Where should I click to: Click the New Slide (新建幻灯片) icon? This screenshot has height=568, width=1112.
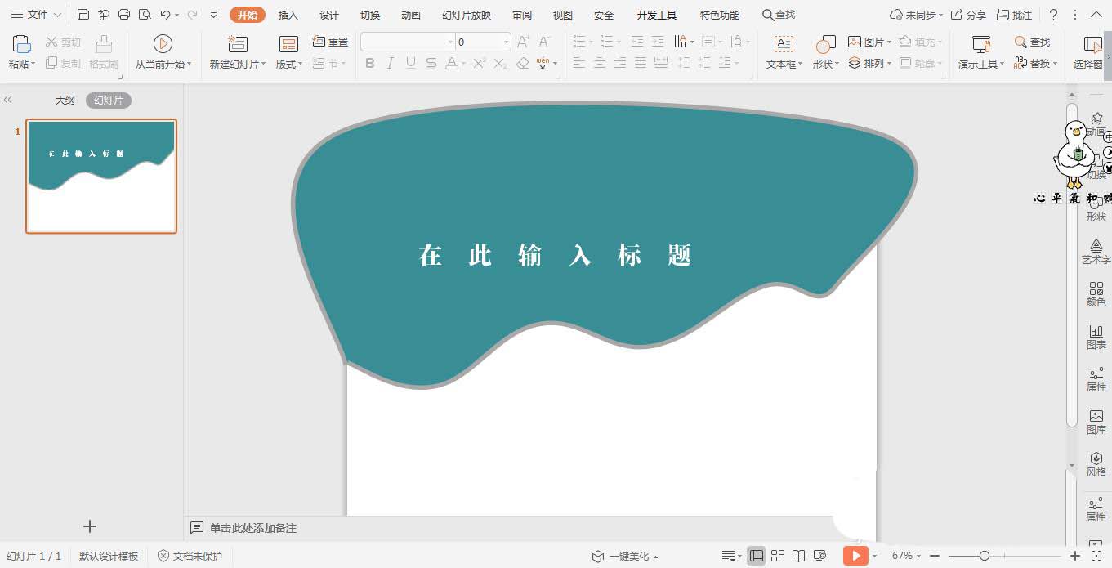pos(237,45)
